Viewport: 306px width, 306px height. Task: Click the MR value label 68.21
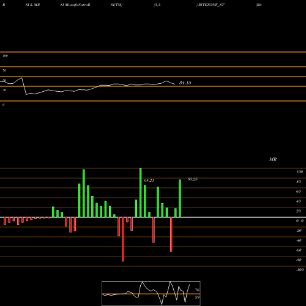pyautogui.click(x=149, y=181)
